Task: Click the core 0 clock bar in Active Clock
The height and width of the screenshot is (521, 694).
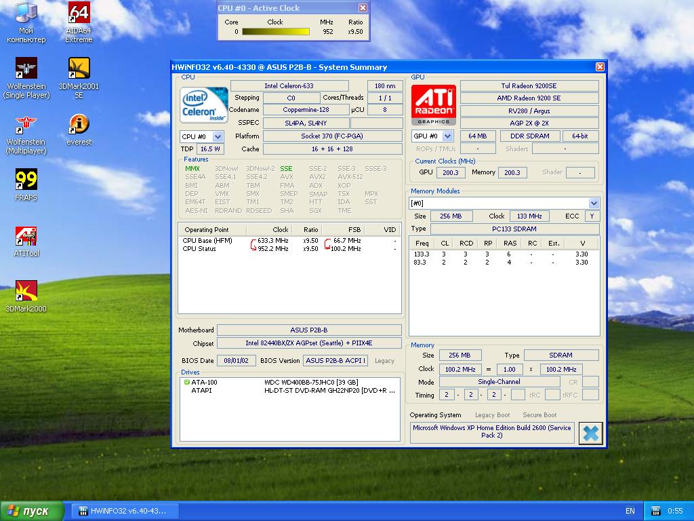Action: coord(275,31)
